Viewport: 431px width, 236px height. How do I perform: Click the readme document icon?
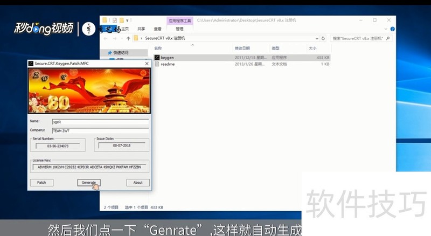click(157, 64)
